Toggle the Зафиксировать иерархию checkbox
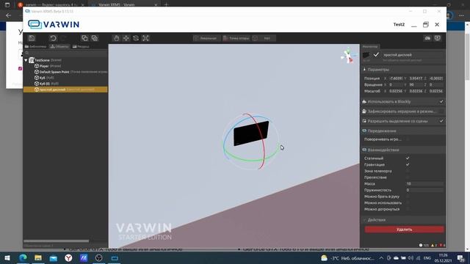This screenshot has width=470, height=264. (x=441, y=111)
